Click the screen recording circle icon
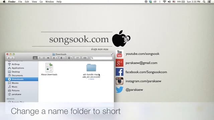Viewport: 214px width, 120px height. pos(146,2)
